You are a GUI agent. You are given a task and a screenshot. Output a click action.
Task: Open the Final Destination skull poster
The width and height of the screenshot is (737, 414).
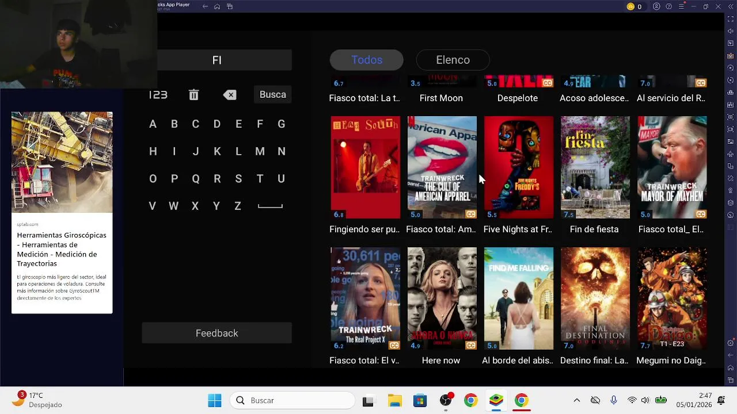point(595,298)
